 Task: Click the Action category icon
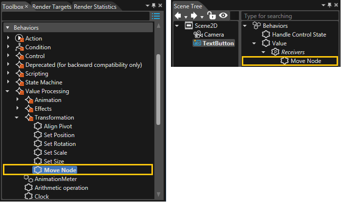[20, 39]
